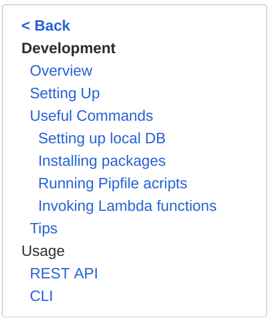This screenshot has width=269, height=320.
Task: Open the Overview link
Action: pyautogui.click(x=61, y=70)
